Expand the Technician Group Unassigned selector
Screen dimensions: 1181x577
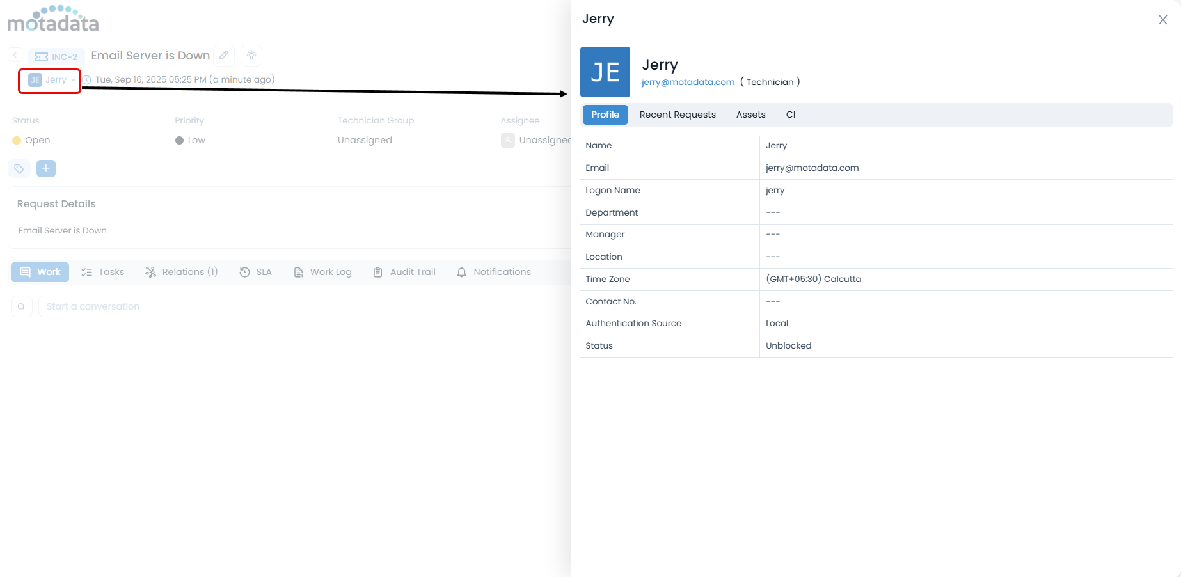(365, 141)
